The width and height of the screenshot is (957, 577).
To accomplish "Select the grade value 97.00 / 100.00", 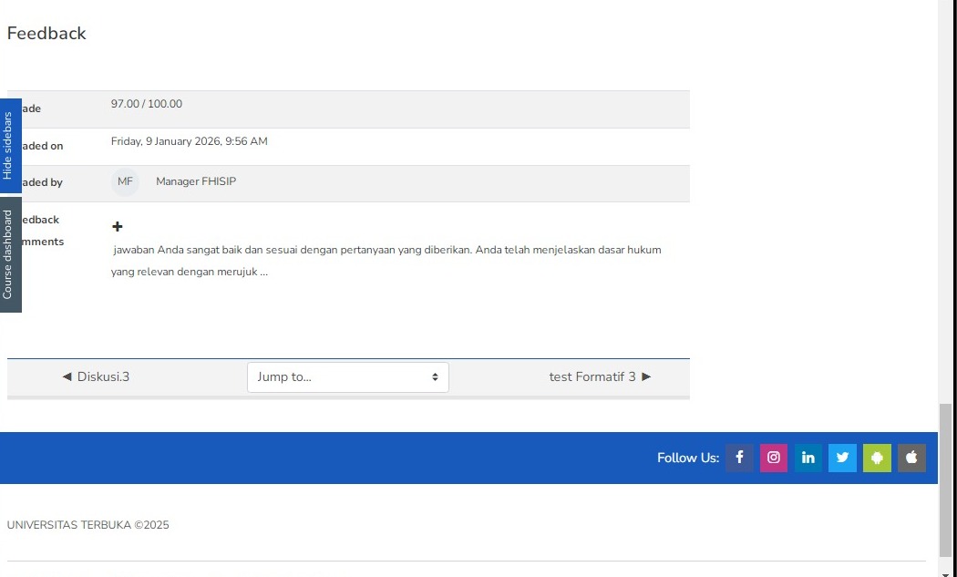I will point(147,104).
